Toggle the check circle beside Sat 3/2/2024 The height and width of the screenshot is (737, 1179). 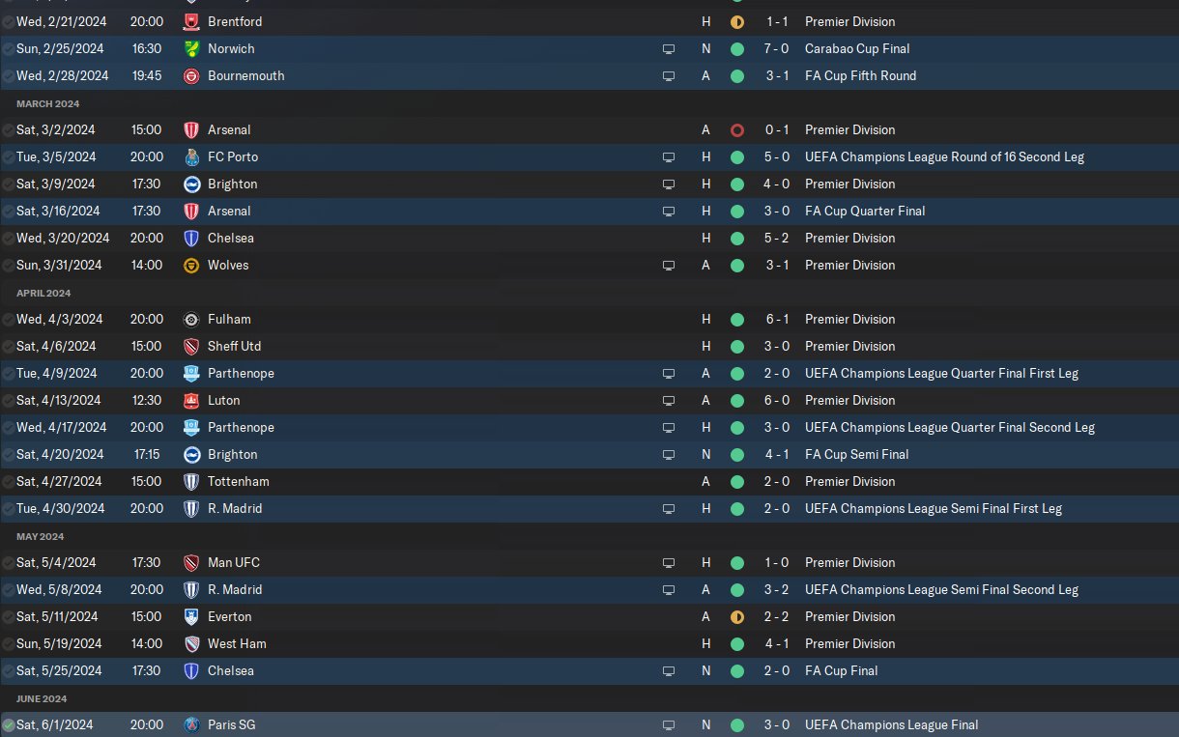9,129
